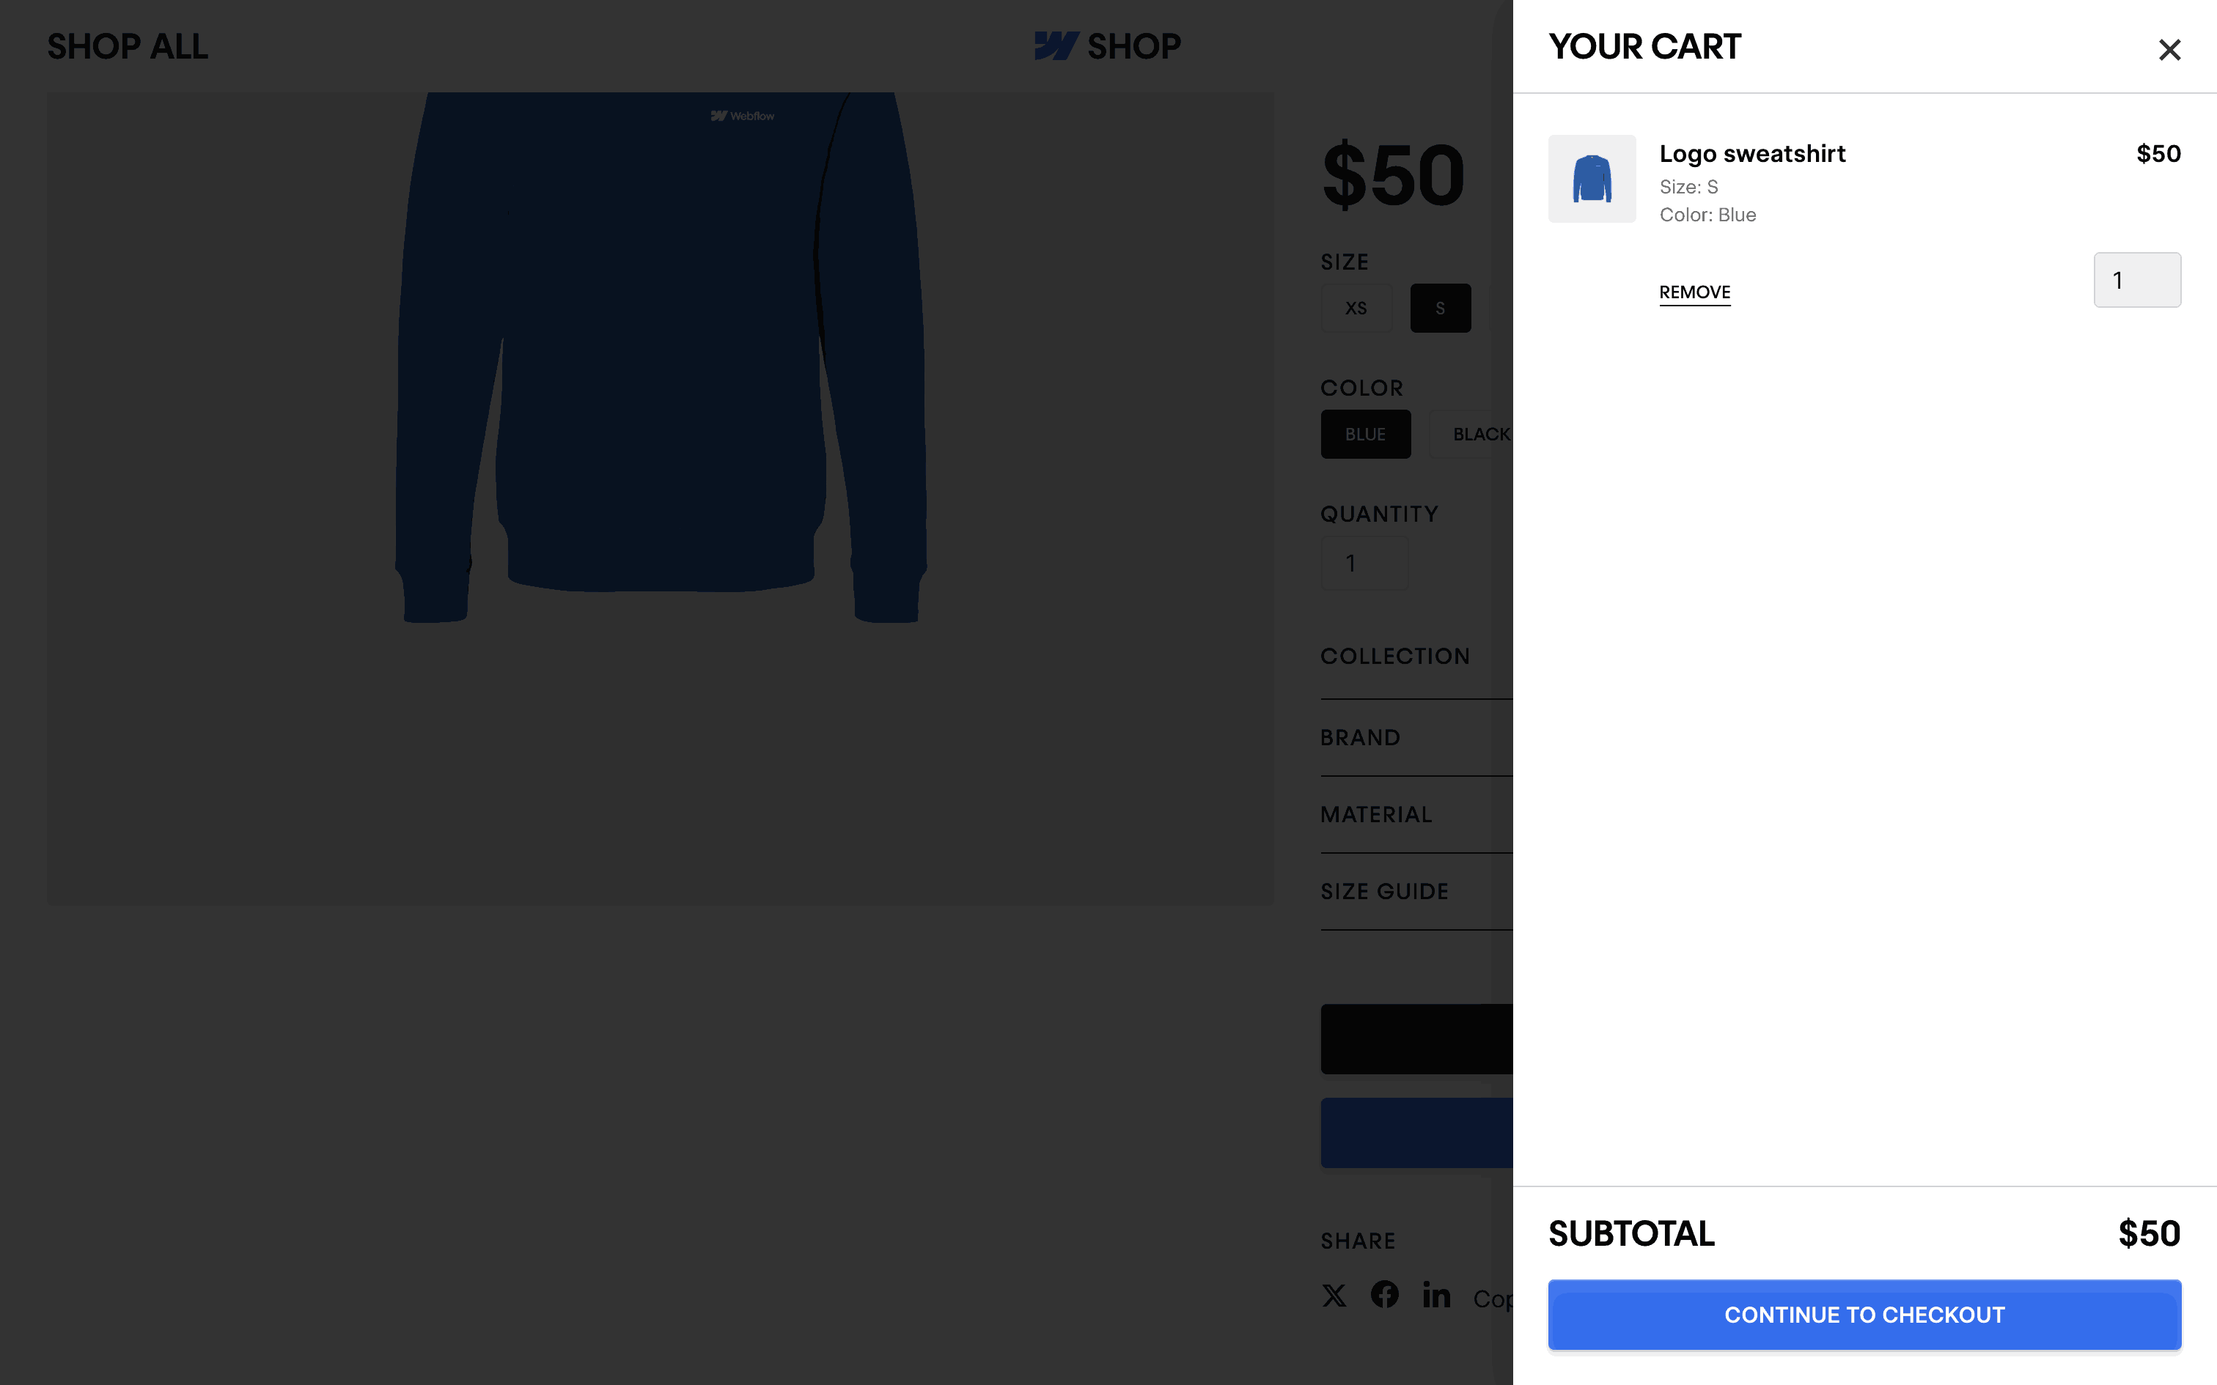Share product on X (Twitter) icon
2217x1385 pixels.
pos(1334,1296)
